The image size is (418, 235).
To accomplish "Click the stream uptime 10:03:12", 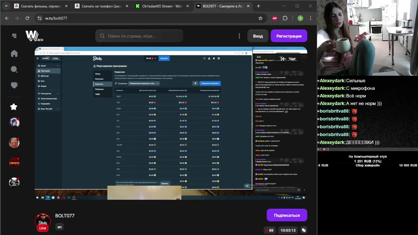I will click(x=288, y=230).
